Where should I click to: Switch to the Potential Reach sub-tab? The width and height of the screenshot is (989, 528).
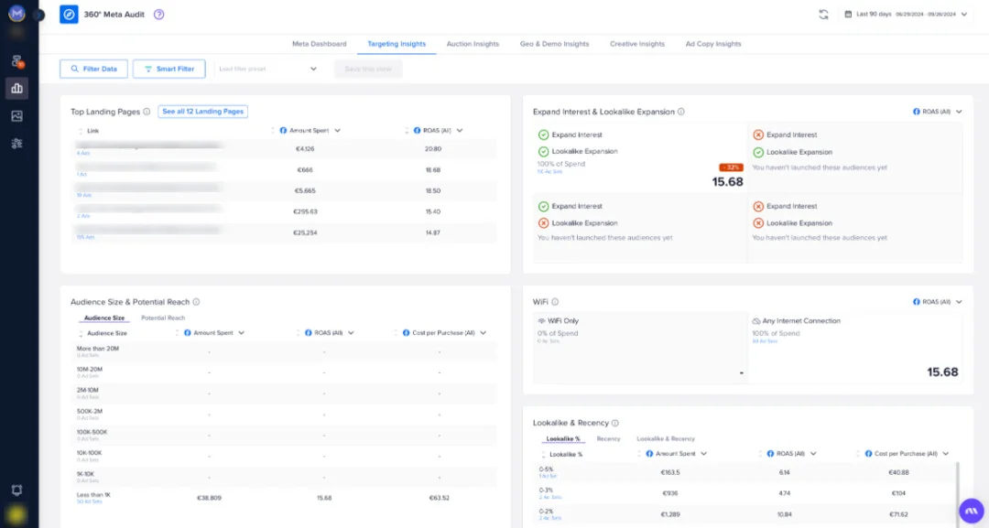click(x=163, y=318)
